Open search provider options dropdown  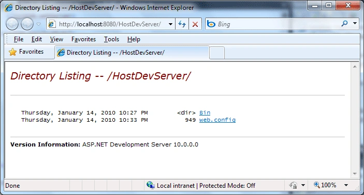coord(355,23)
